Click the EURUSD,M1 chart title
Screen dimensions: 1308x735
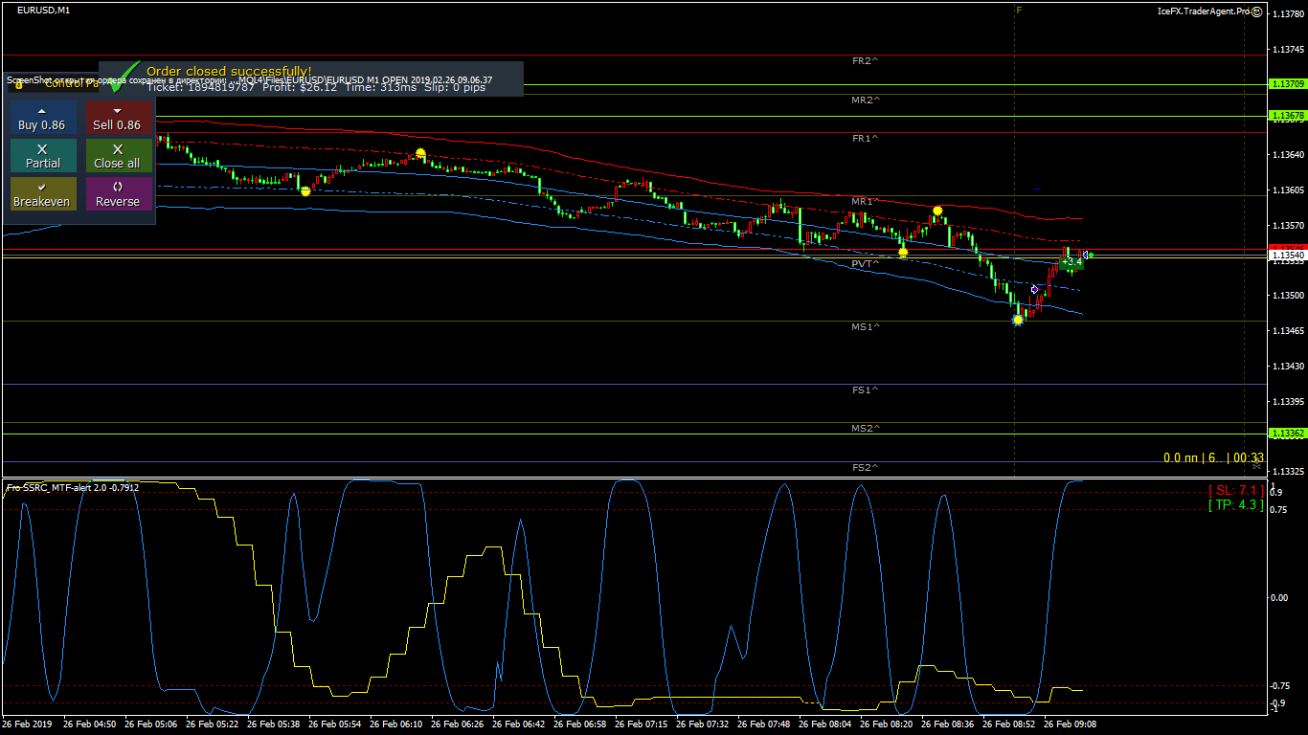(43, 10)
